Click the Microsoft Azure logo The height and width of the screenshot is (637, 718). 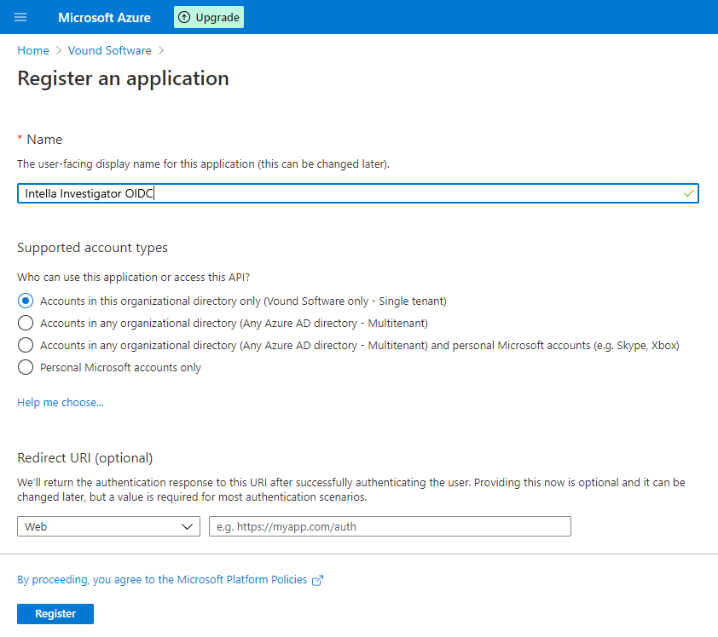(x=103, y=17)
